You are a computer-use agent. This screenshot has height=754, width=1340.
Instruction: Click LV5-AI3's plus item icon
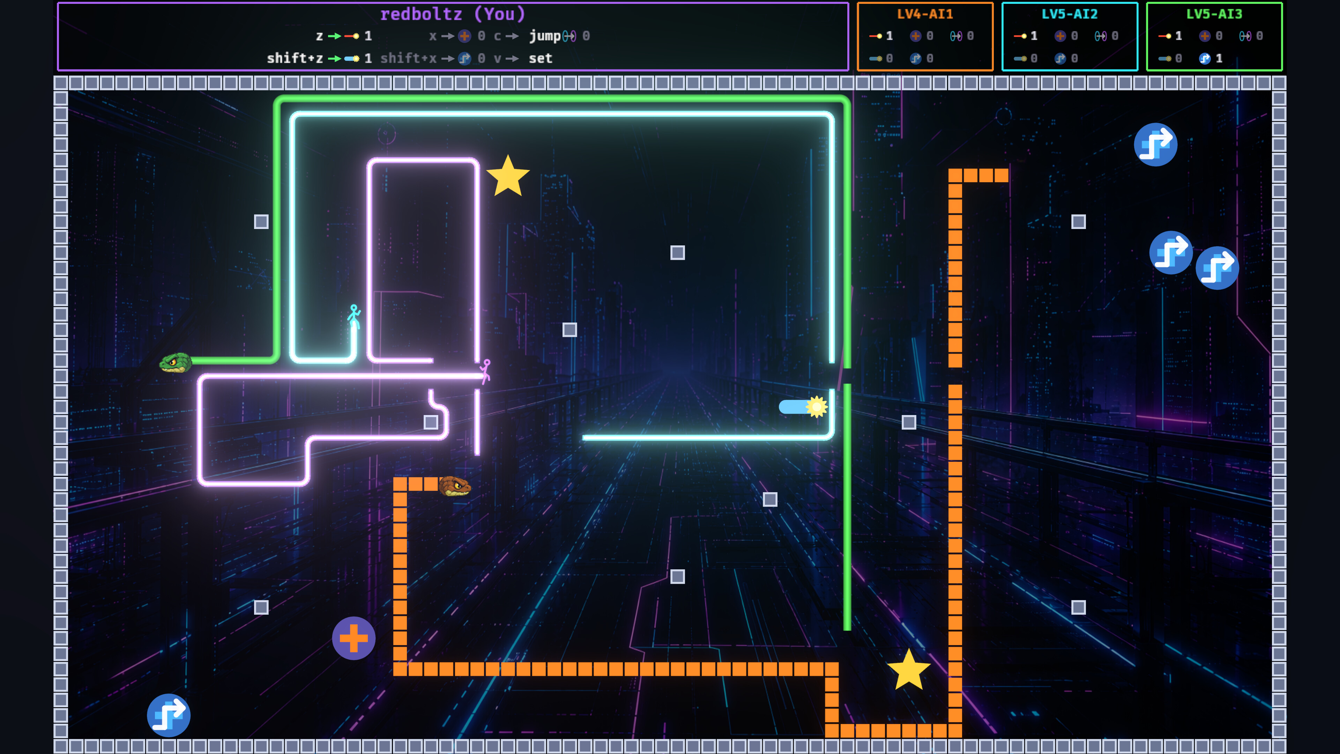pos(1205,36)
